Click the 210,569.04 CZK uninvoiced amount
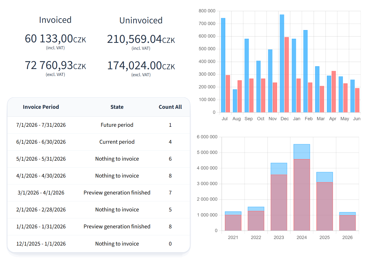Image resolution: width=370 pixels, height=263 pixels. [x=141, y=39]
